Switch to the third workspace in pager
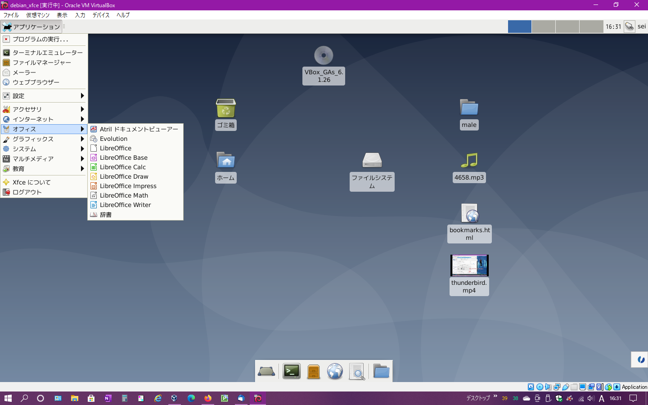648x405 pixels. point(567,27)
